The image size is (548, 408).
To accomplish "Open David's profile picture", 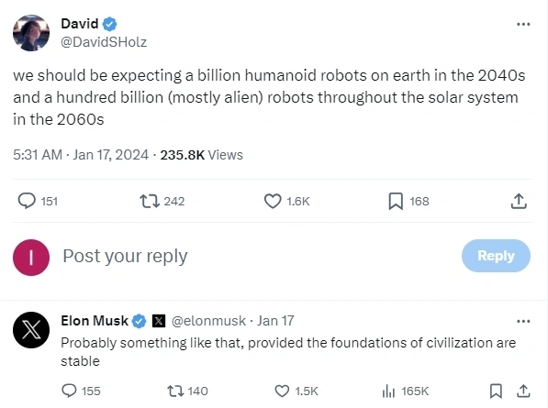I will [x=31, y=33].
